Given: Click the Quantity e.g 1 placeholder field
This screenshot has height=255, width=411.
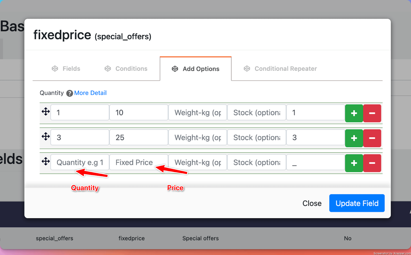Looking at the screenshot, I should pyautogui.click(x=80, y=162).
